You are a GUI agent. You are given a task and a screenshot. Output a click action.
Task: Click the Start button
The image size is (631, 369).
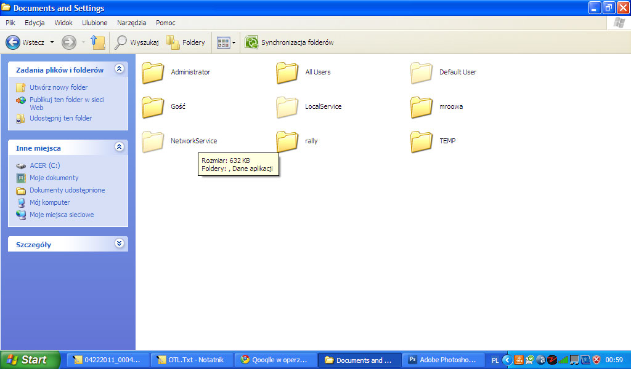[x=30, y=360]
